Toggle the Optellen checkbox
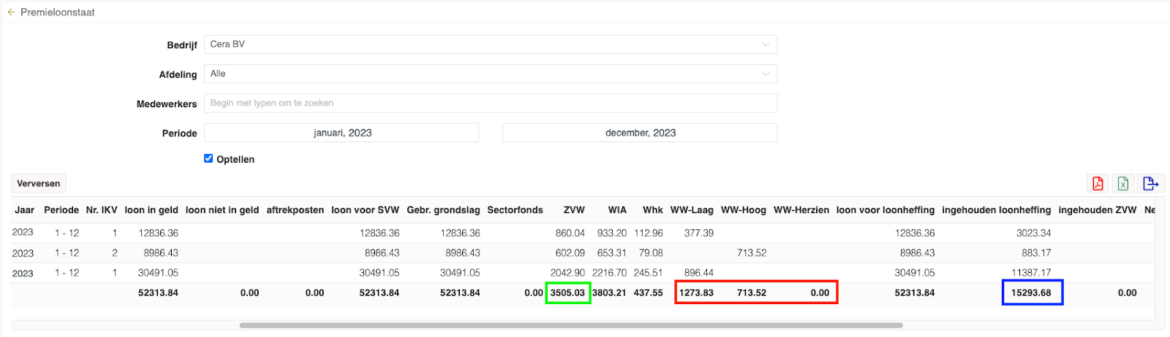The height and width of the screenshot is (337, 1170). 208,158
